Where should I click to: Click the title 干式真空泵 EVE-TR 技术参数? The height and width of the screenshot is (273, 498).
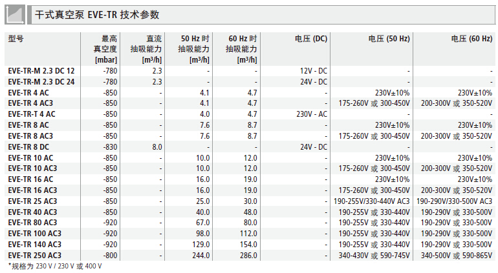[x=97, y=14]
